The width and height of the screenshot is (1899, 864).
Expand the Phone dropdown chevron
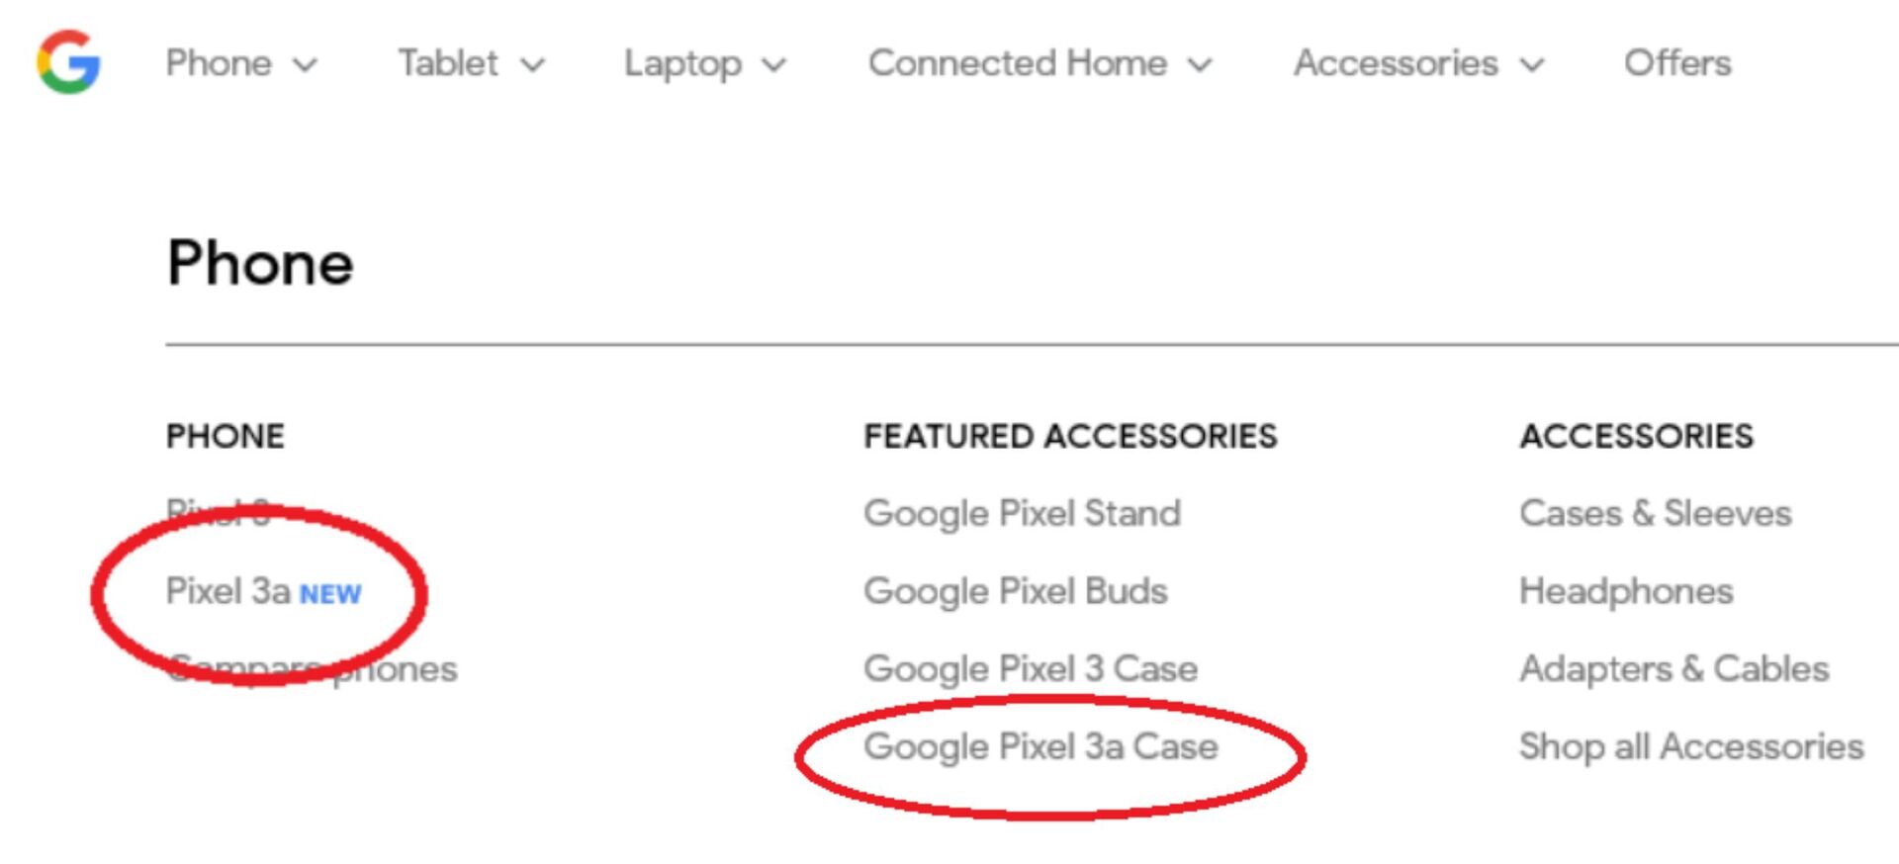306,65
